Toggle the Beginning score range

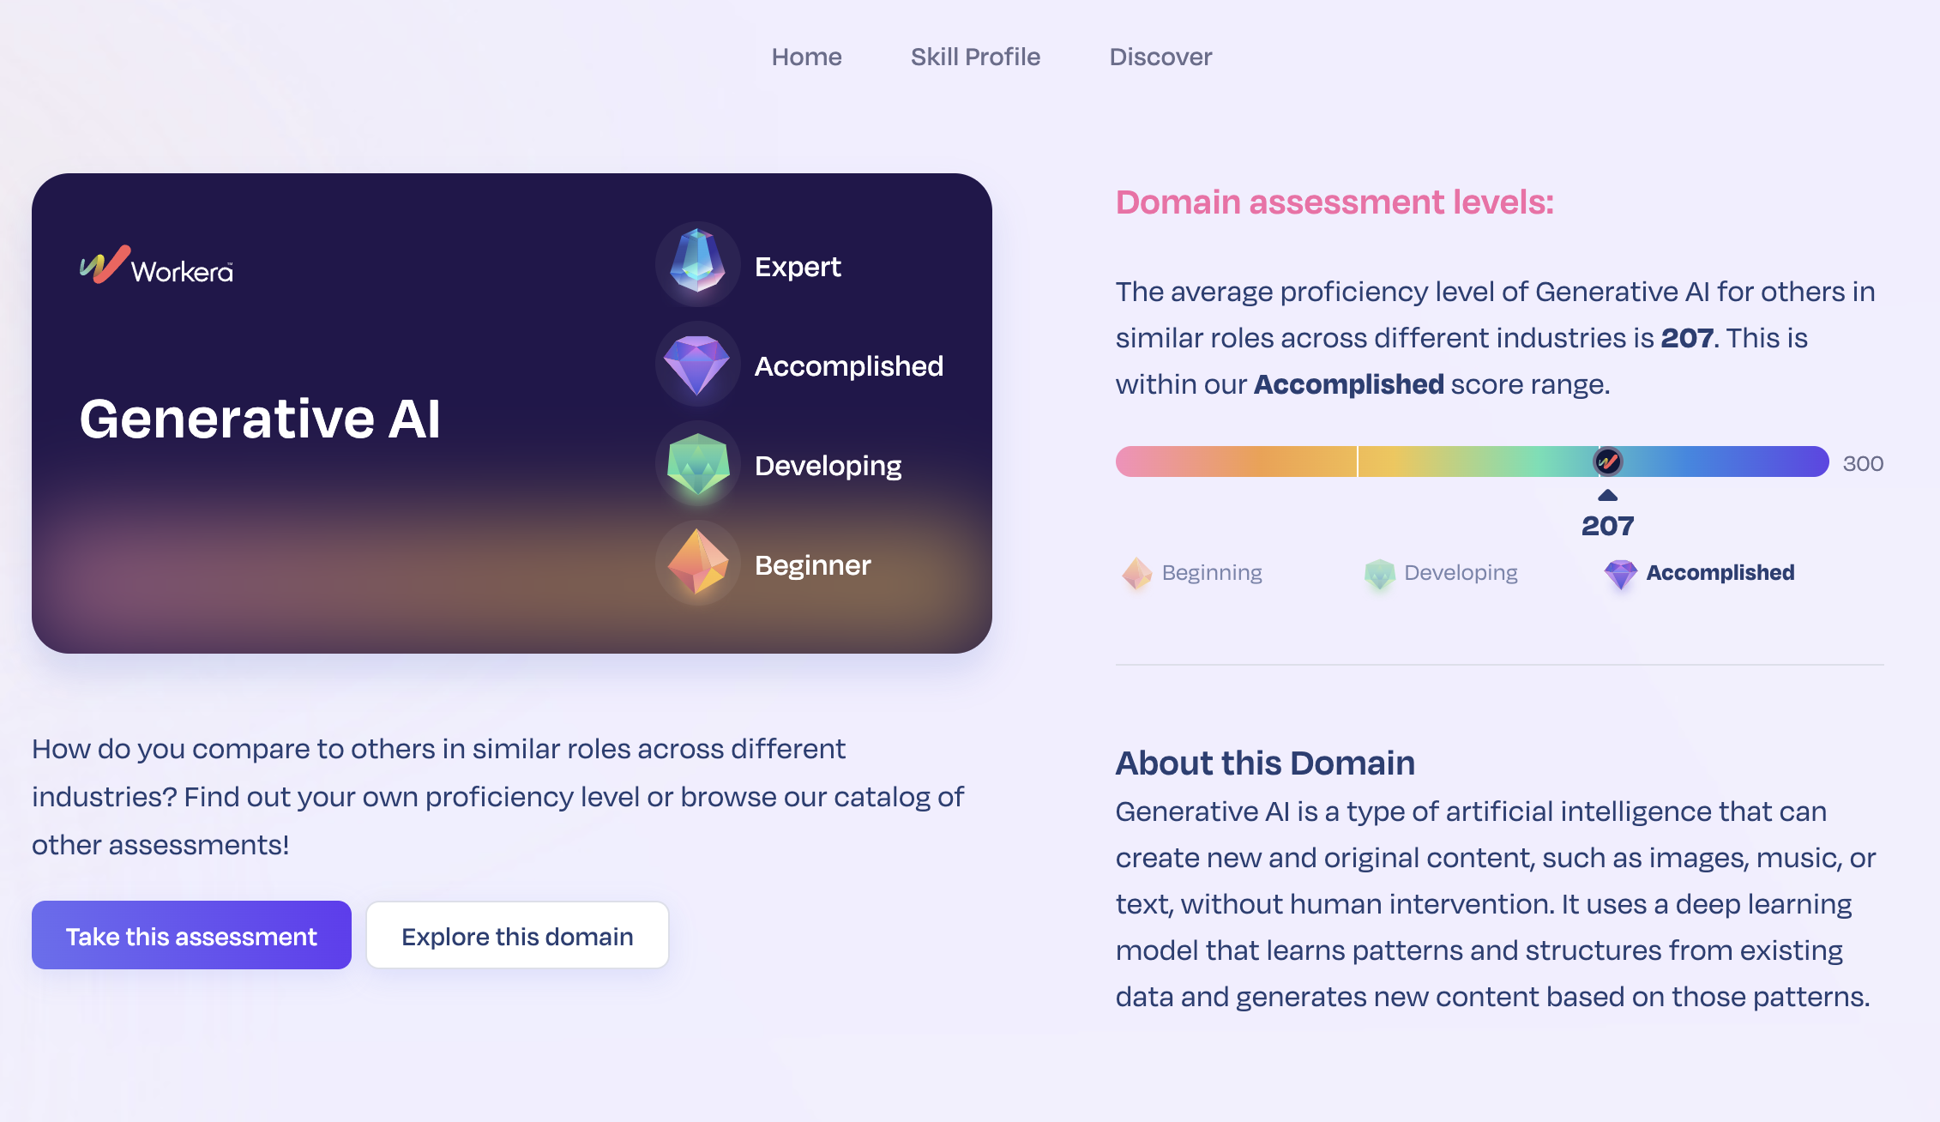pyautogui.click(x=1191, y=571)
